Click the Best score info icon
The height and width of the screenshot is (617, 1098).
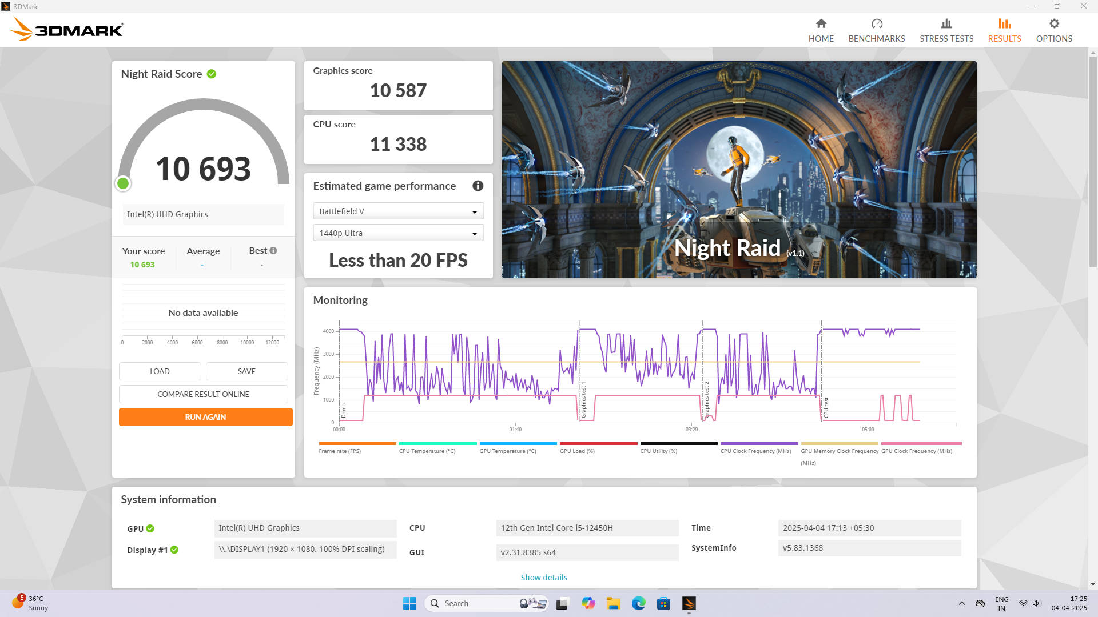(273, 251)
